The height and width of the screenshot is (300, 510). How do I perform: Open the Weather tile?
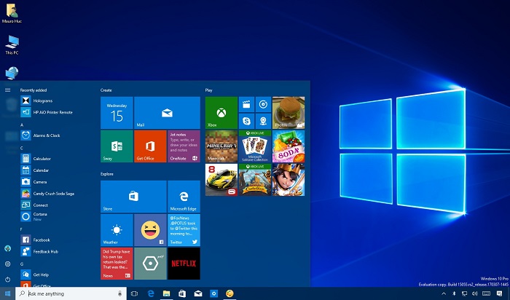pos(117,230)
